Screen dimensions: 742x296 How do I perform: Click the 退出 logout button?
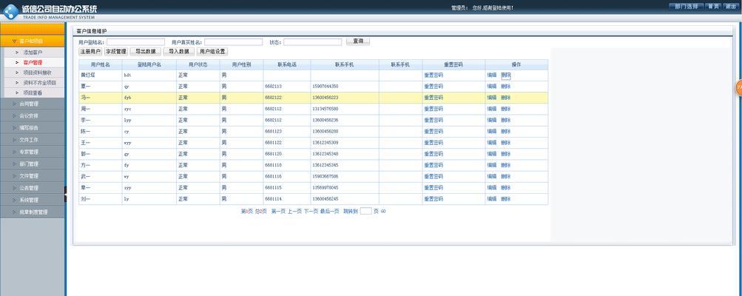(x=730, y=7)
